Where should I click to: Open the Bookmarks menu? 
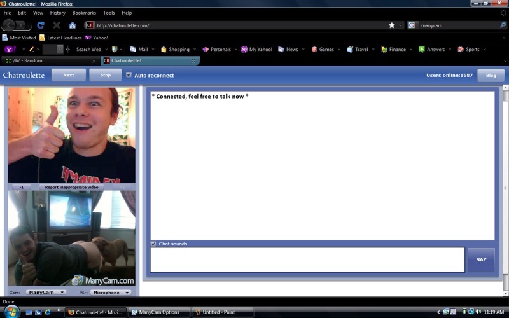85,13
